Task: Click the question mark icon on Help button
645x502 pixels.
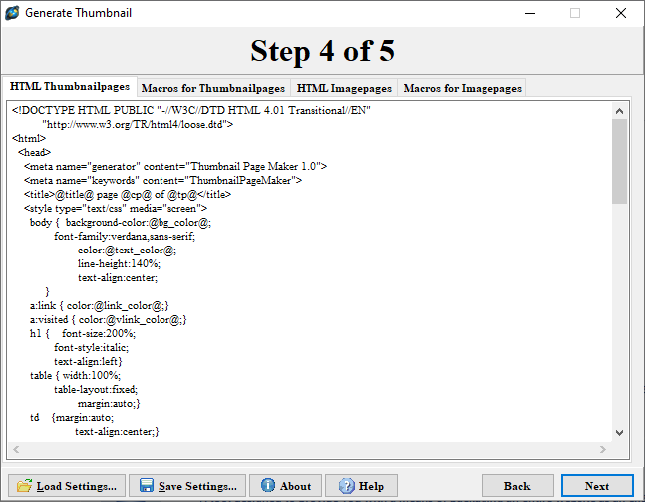Action: point(346,485)
